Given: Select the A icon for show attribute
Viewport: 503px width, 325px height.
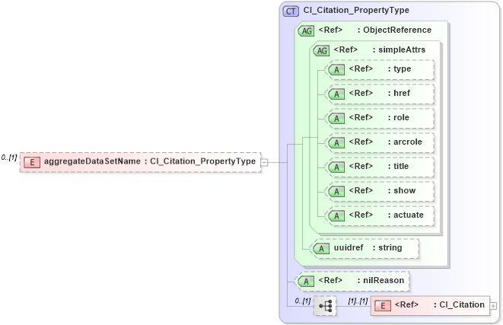Looking at the screenshot, I should (336, 192).
